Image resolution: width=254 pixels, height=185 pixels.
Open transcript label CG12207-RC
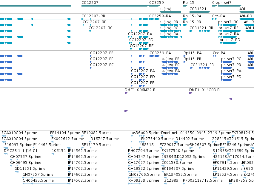point(100,28)
